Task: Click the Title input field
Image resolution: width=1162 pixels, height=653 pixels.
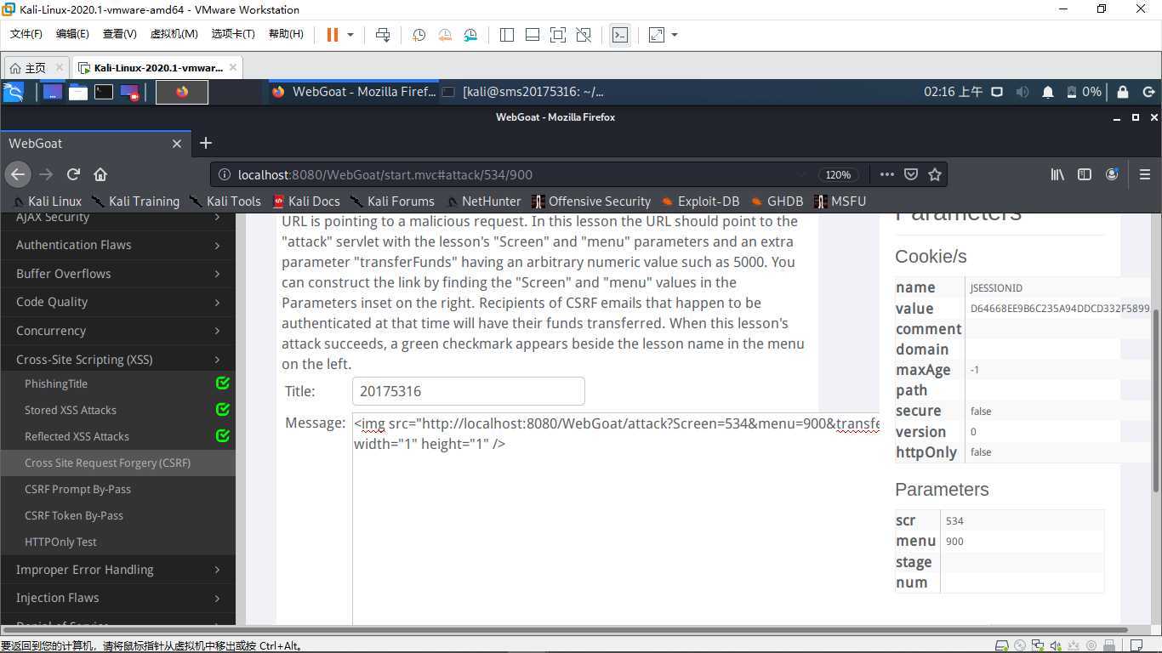Action: [469, 391]
